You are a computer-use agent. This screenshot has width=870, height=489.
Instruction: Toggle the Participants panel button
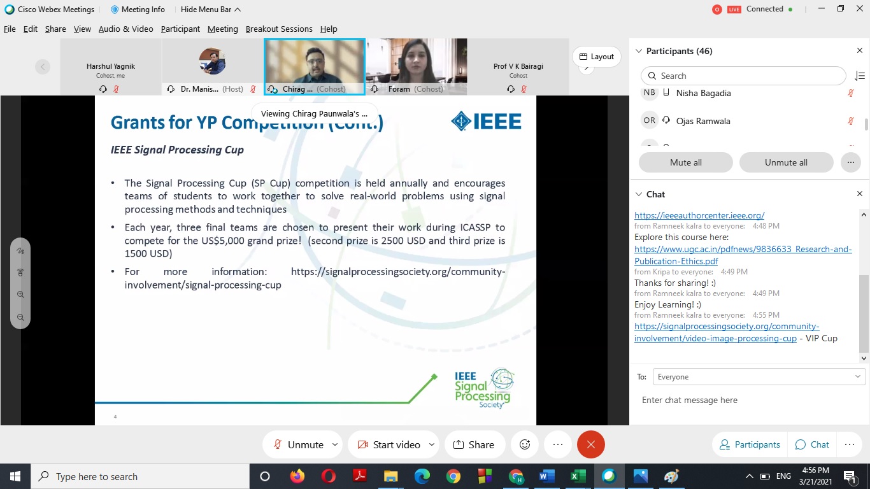[749, 444]
